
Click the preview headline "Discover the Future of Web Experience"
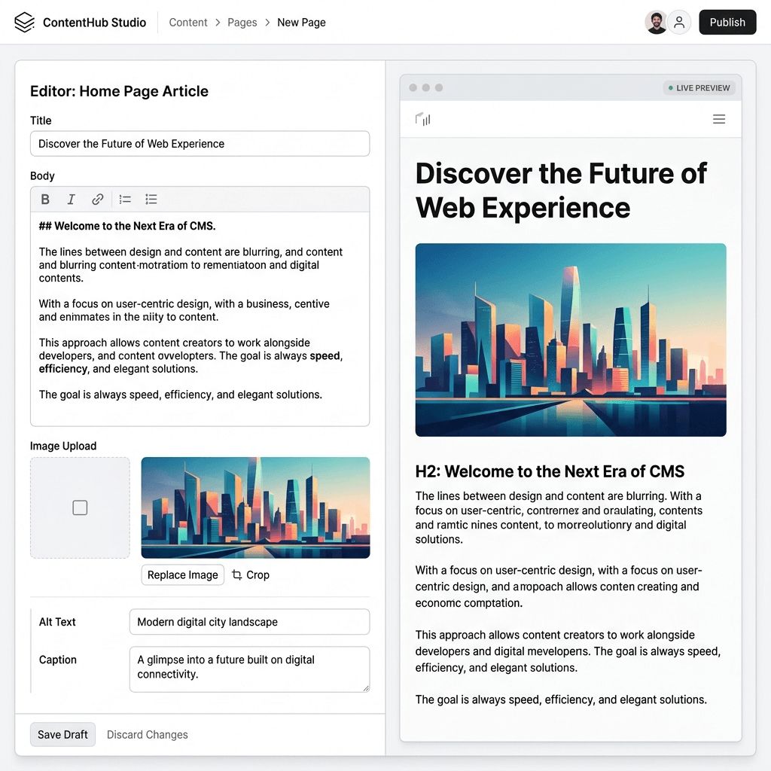(x=560, y=190)
